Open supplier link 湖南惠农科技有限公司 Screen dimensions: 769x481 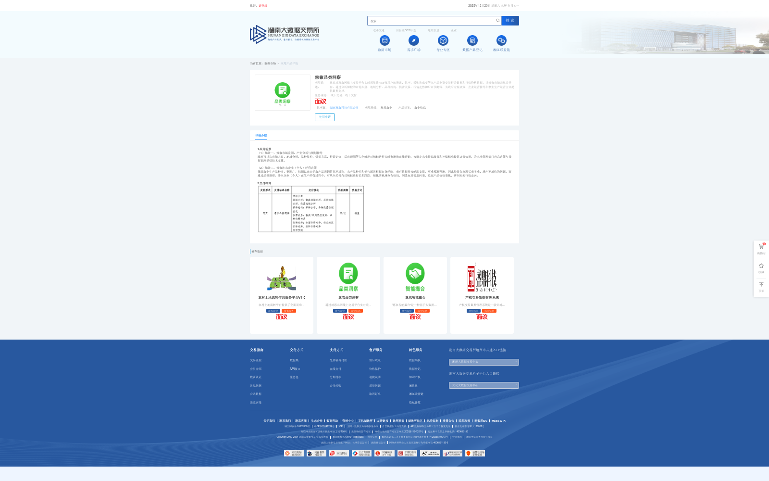(344, 108)
